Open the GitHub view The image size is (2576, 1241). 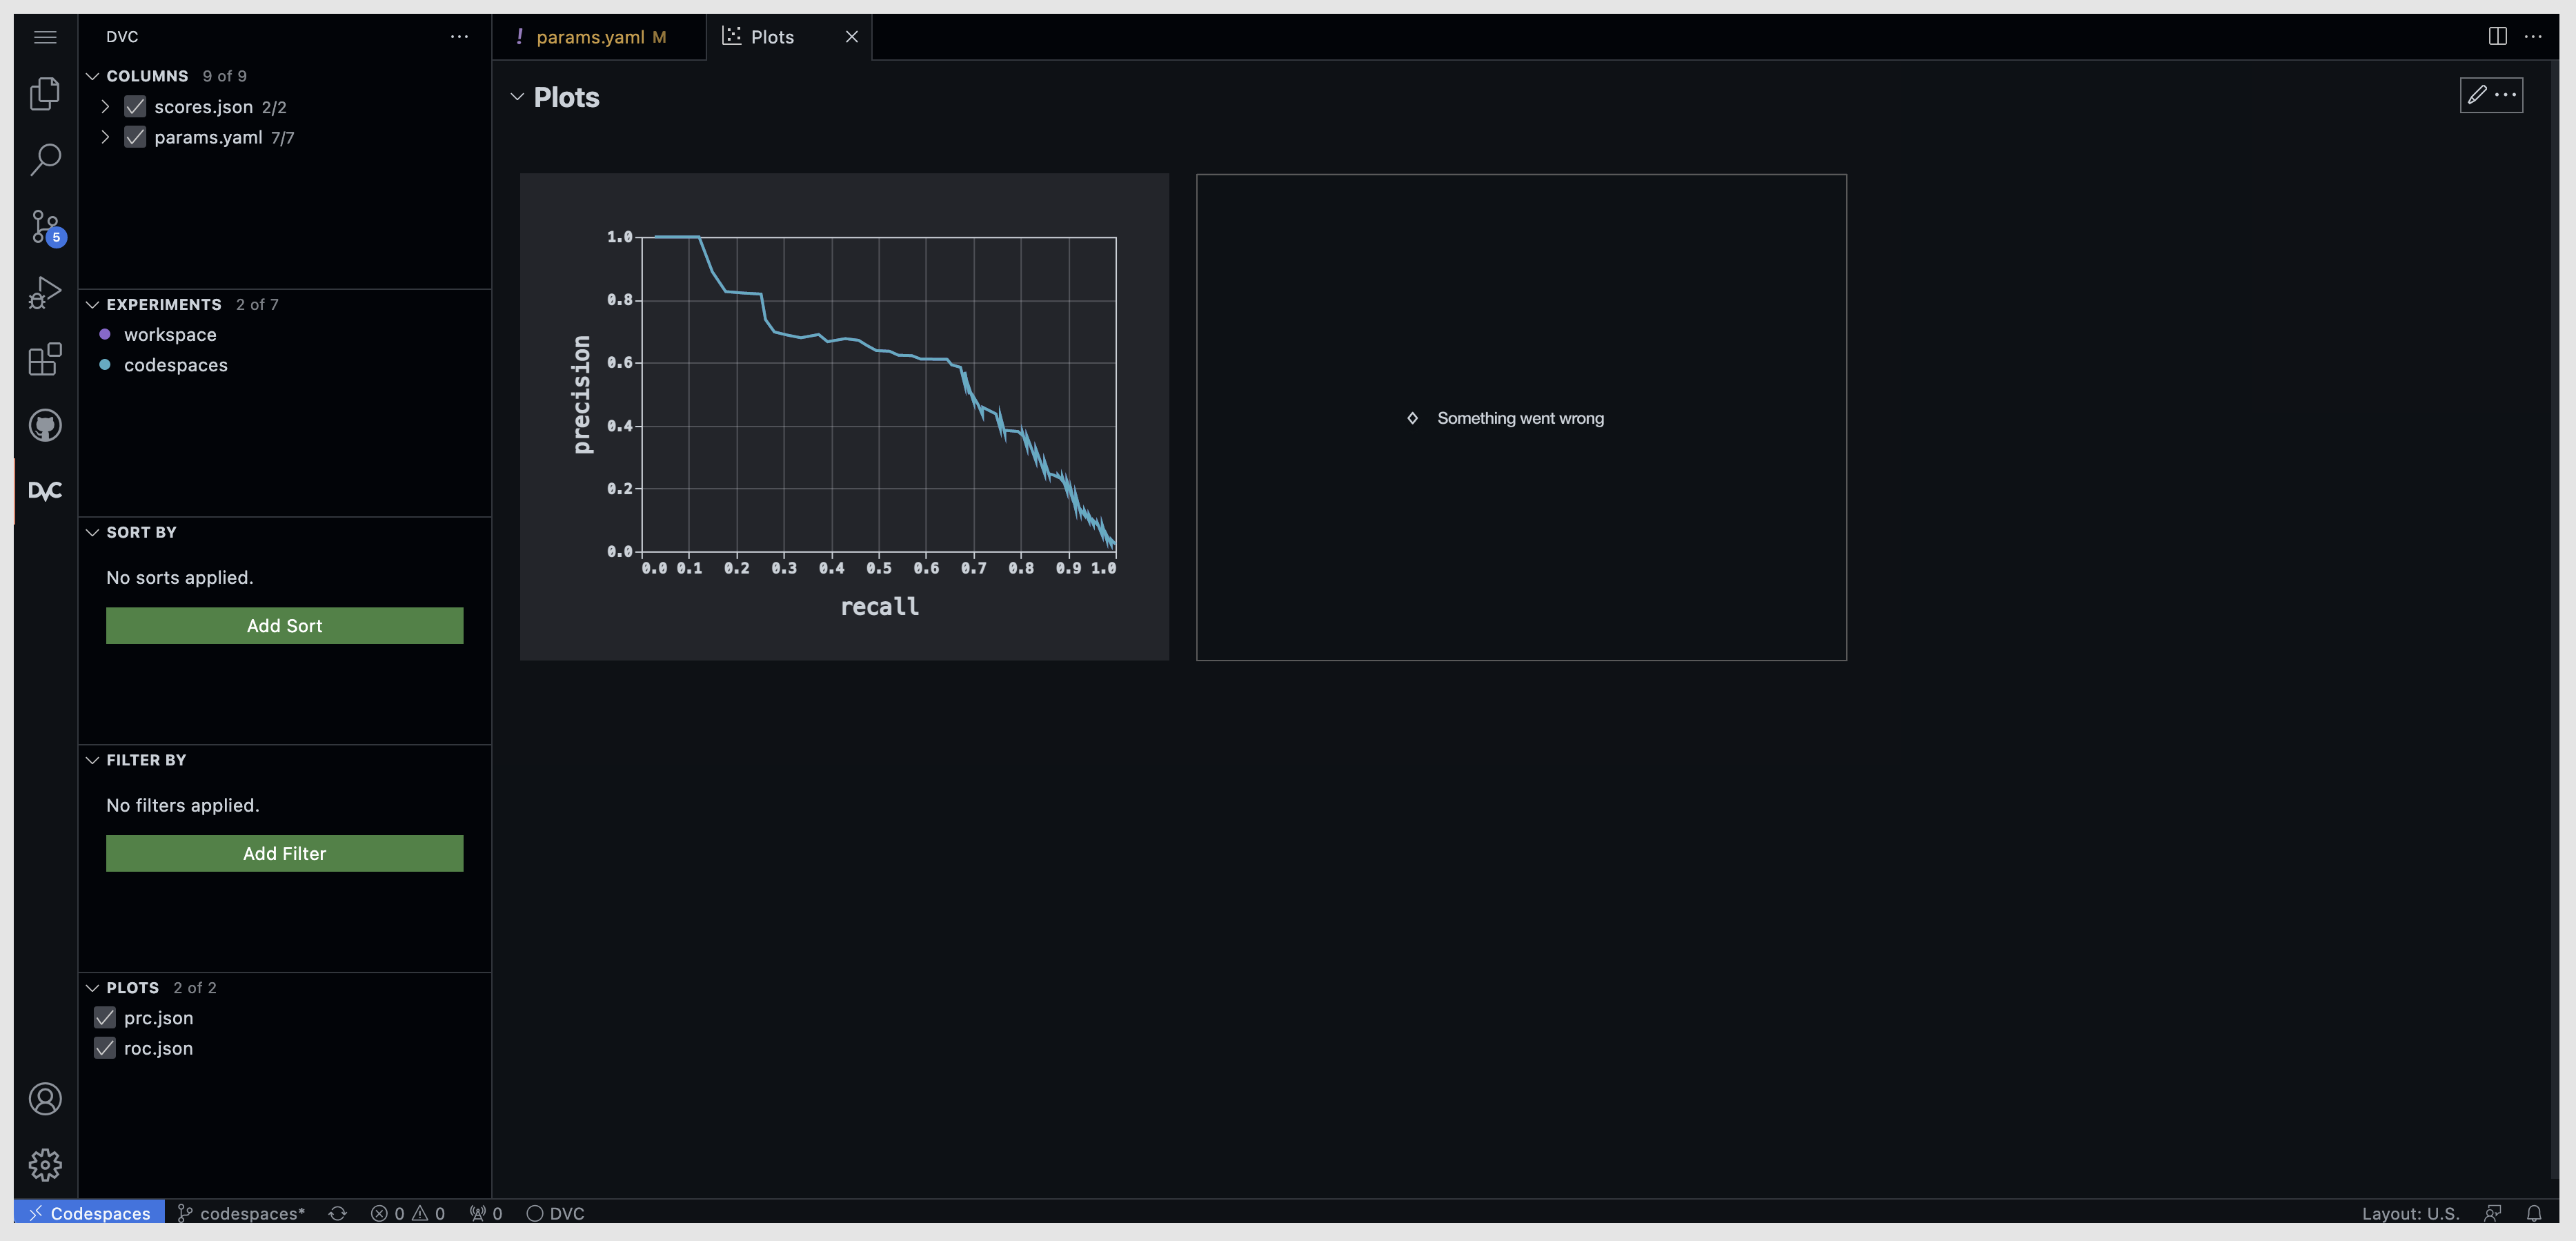click(x=45, y=424)
